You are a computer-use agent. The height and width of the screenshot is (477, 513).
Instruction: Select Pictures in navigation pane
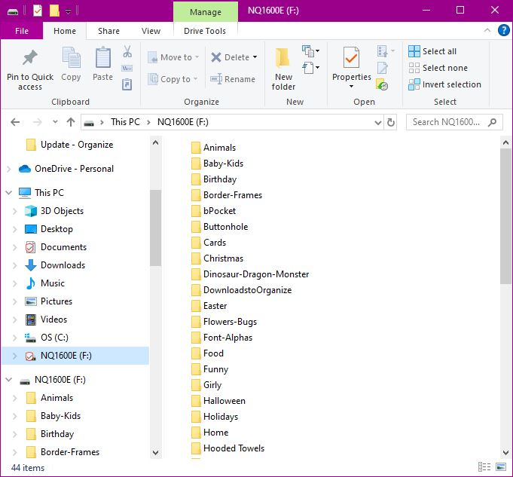[56, 301]
